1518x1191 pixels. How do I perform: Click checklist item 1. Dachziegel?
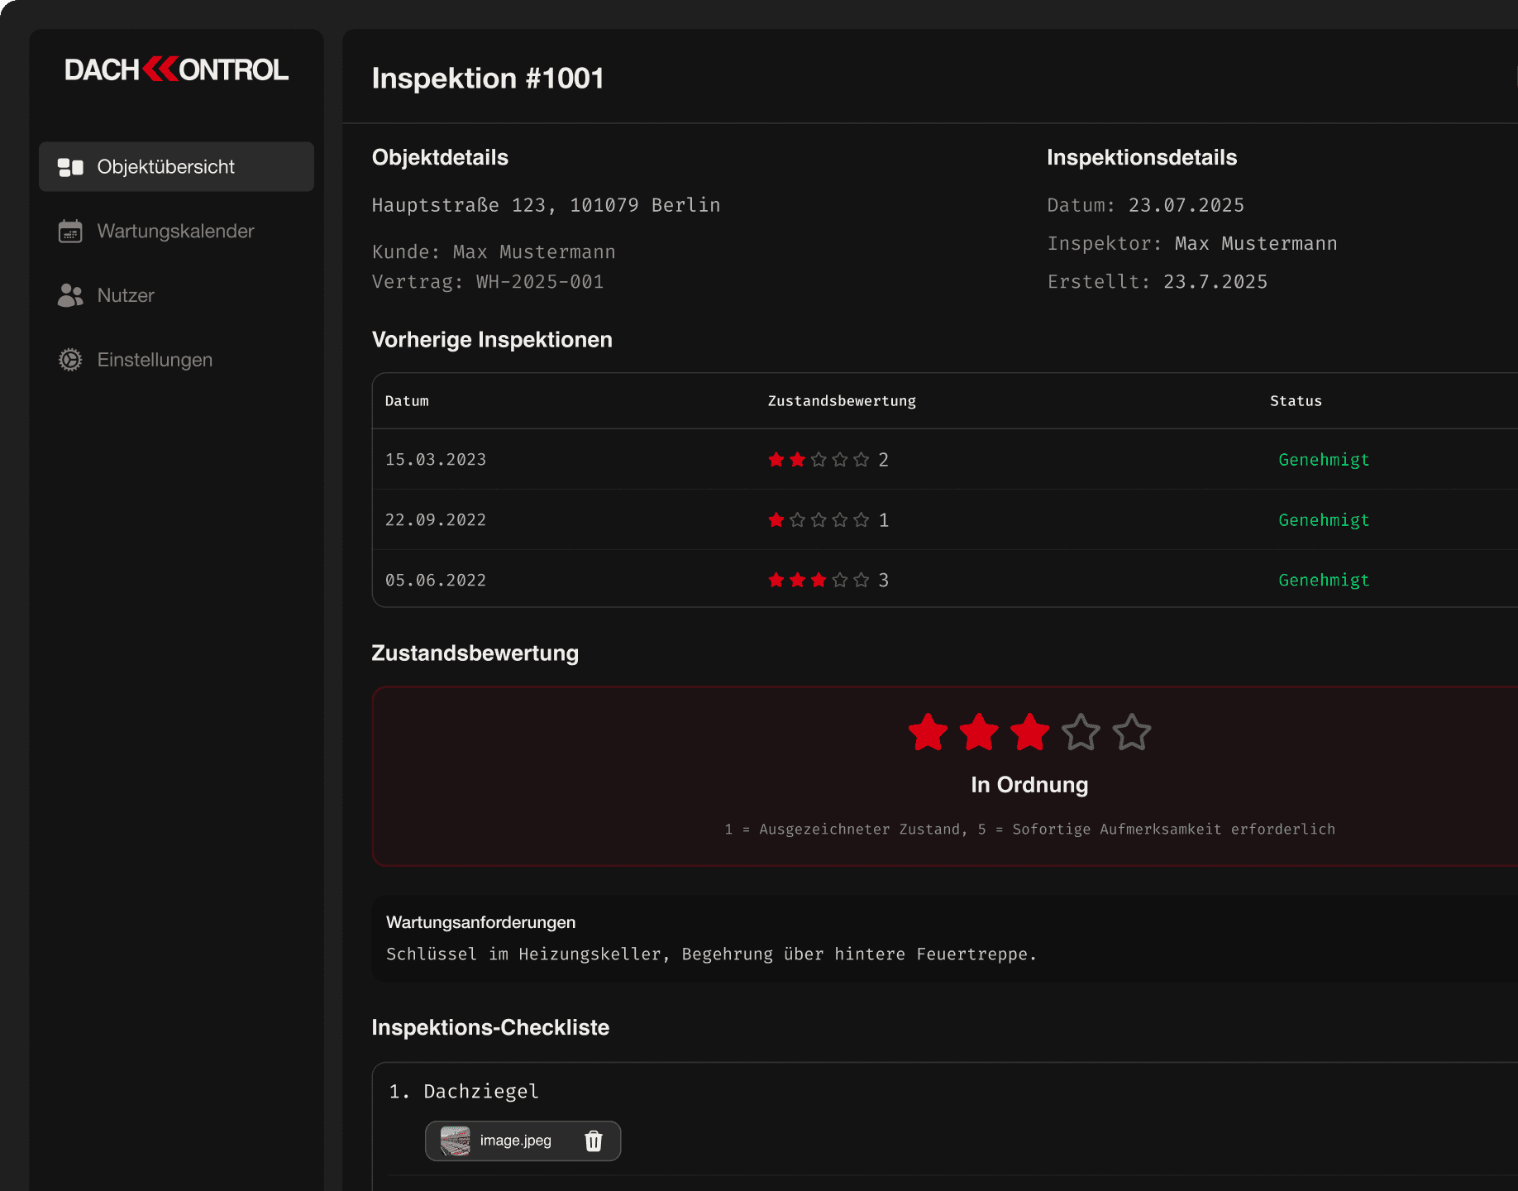point(464,1092)
